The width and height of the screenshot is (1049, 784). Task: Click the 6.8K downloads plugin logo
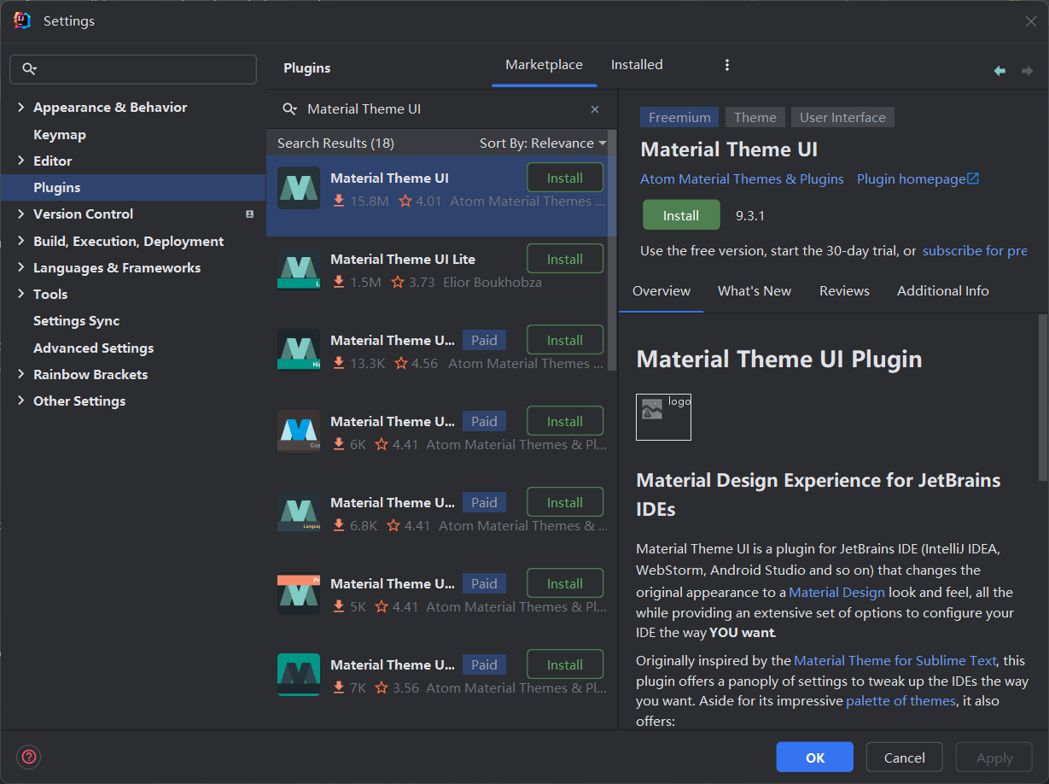pyautogui.click(x=299, y=512)
